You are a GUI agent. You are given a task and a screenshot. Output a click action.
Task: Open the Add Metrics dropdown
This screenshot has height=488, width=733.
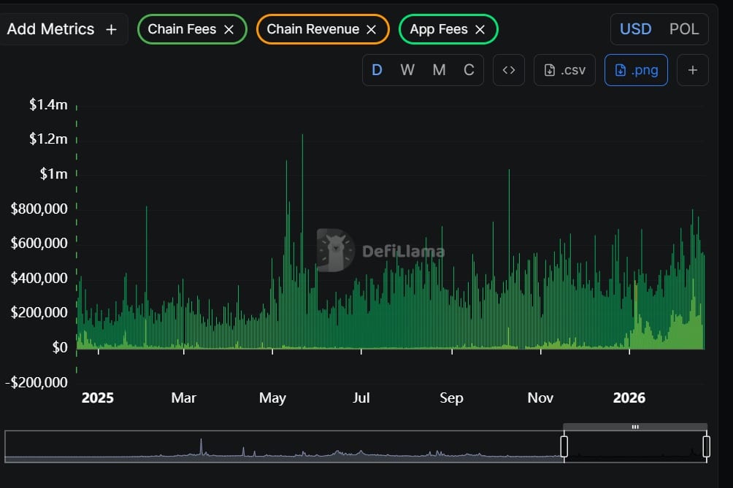(x=61, y=29)
